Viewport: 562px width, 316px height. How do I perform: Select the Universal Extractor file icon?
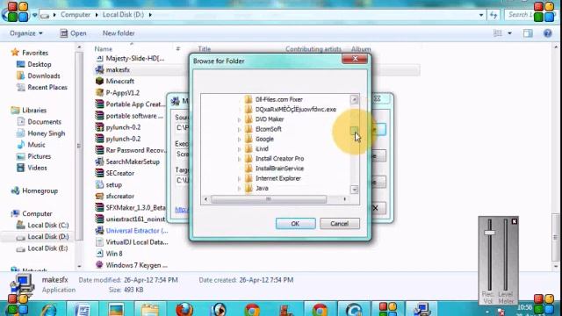click(99, 231)
